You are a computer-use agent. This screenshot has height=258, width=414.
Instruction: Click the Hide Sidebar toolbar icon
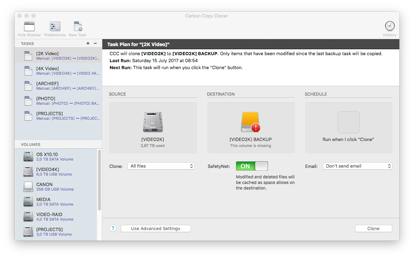[x=29, y=27]
